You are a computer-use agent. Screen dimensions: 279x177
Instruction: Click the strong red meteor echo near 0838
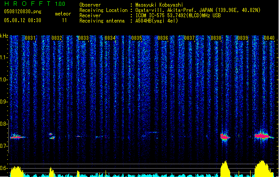(225, 137)
